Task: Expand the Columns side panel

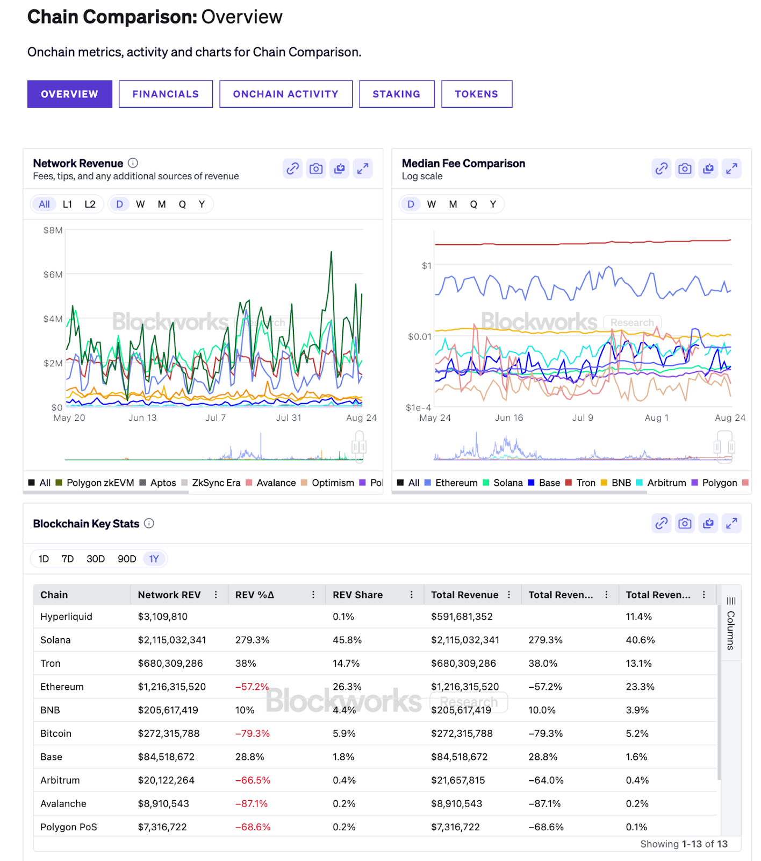Action: coord(731,623)
